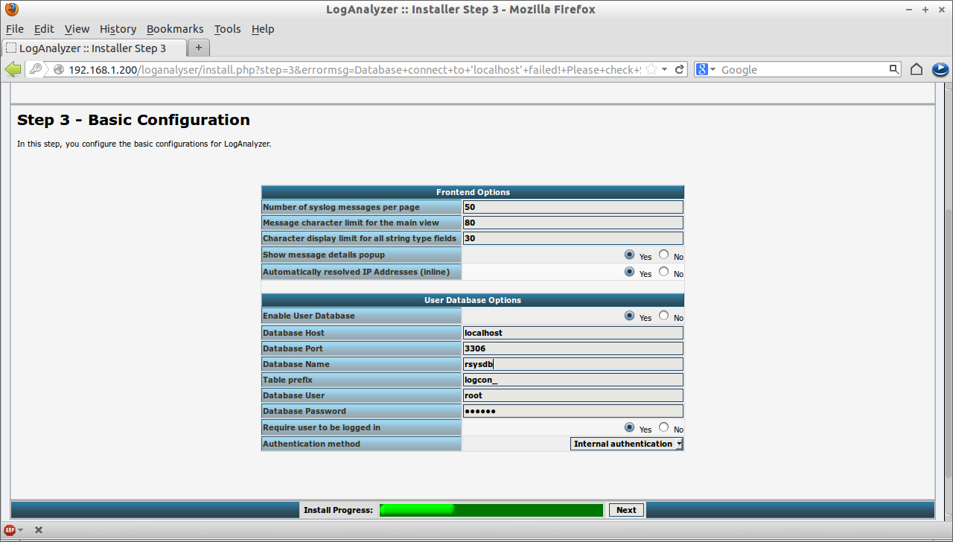
Task: Click the Firefox logo in the title bar
Action: pyautogui.click(x=12, y=10)
